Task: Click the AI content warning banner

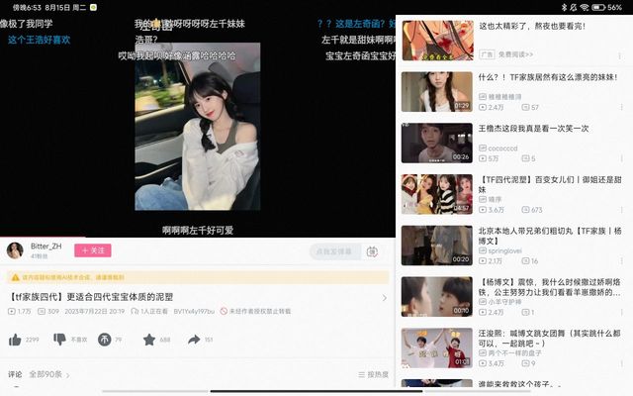Action: [x=198, y=277]
